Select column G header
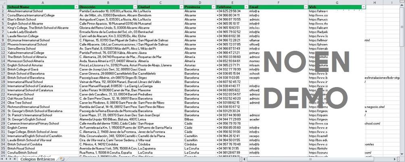405x162 pixels. click(x=337, y=2)
